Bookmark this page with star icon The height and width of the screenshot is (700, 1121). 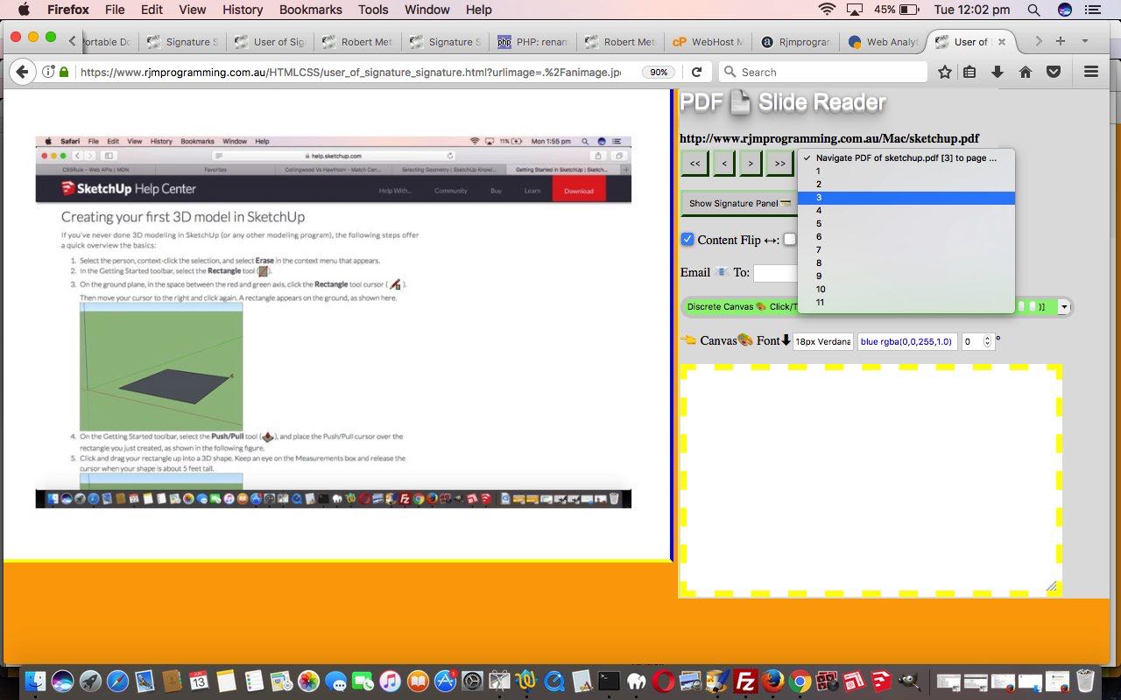944,72
